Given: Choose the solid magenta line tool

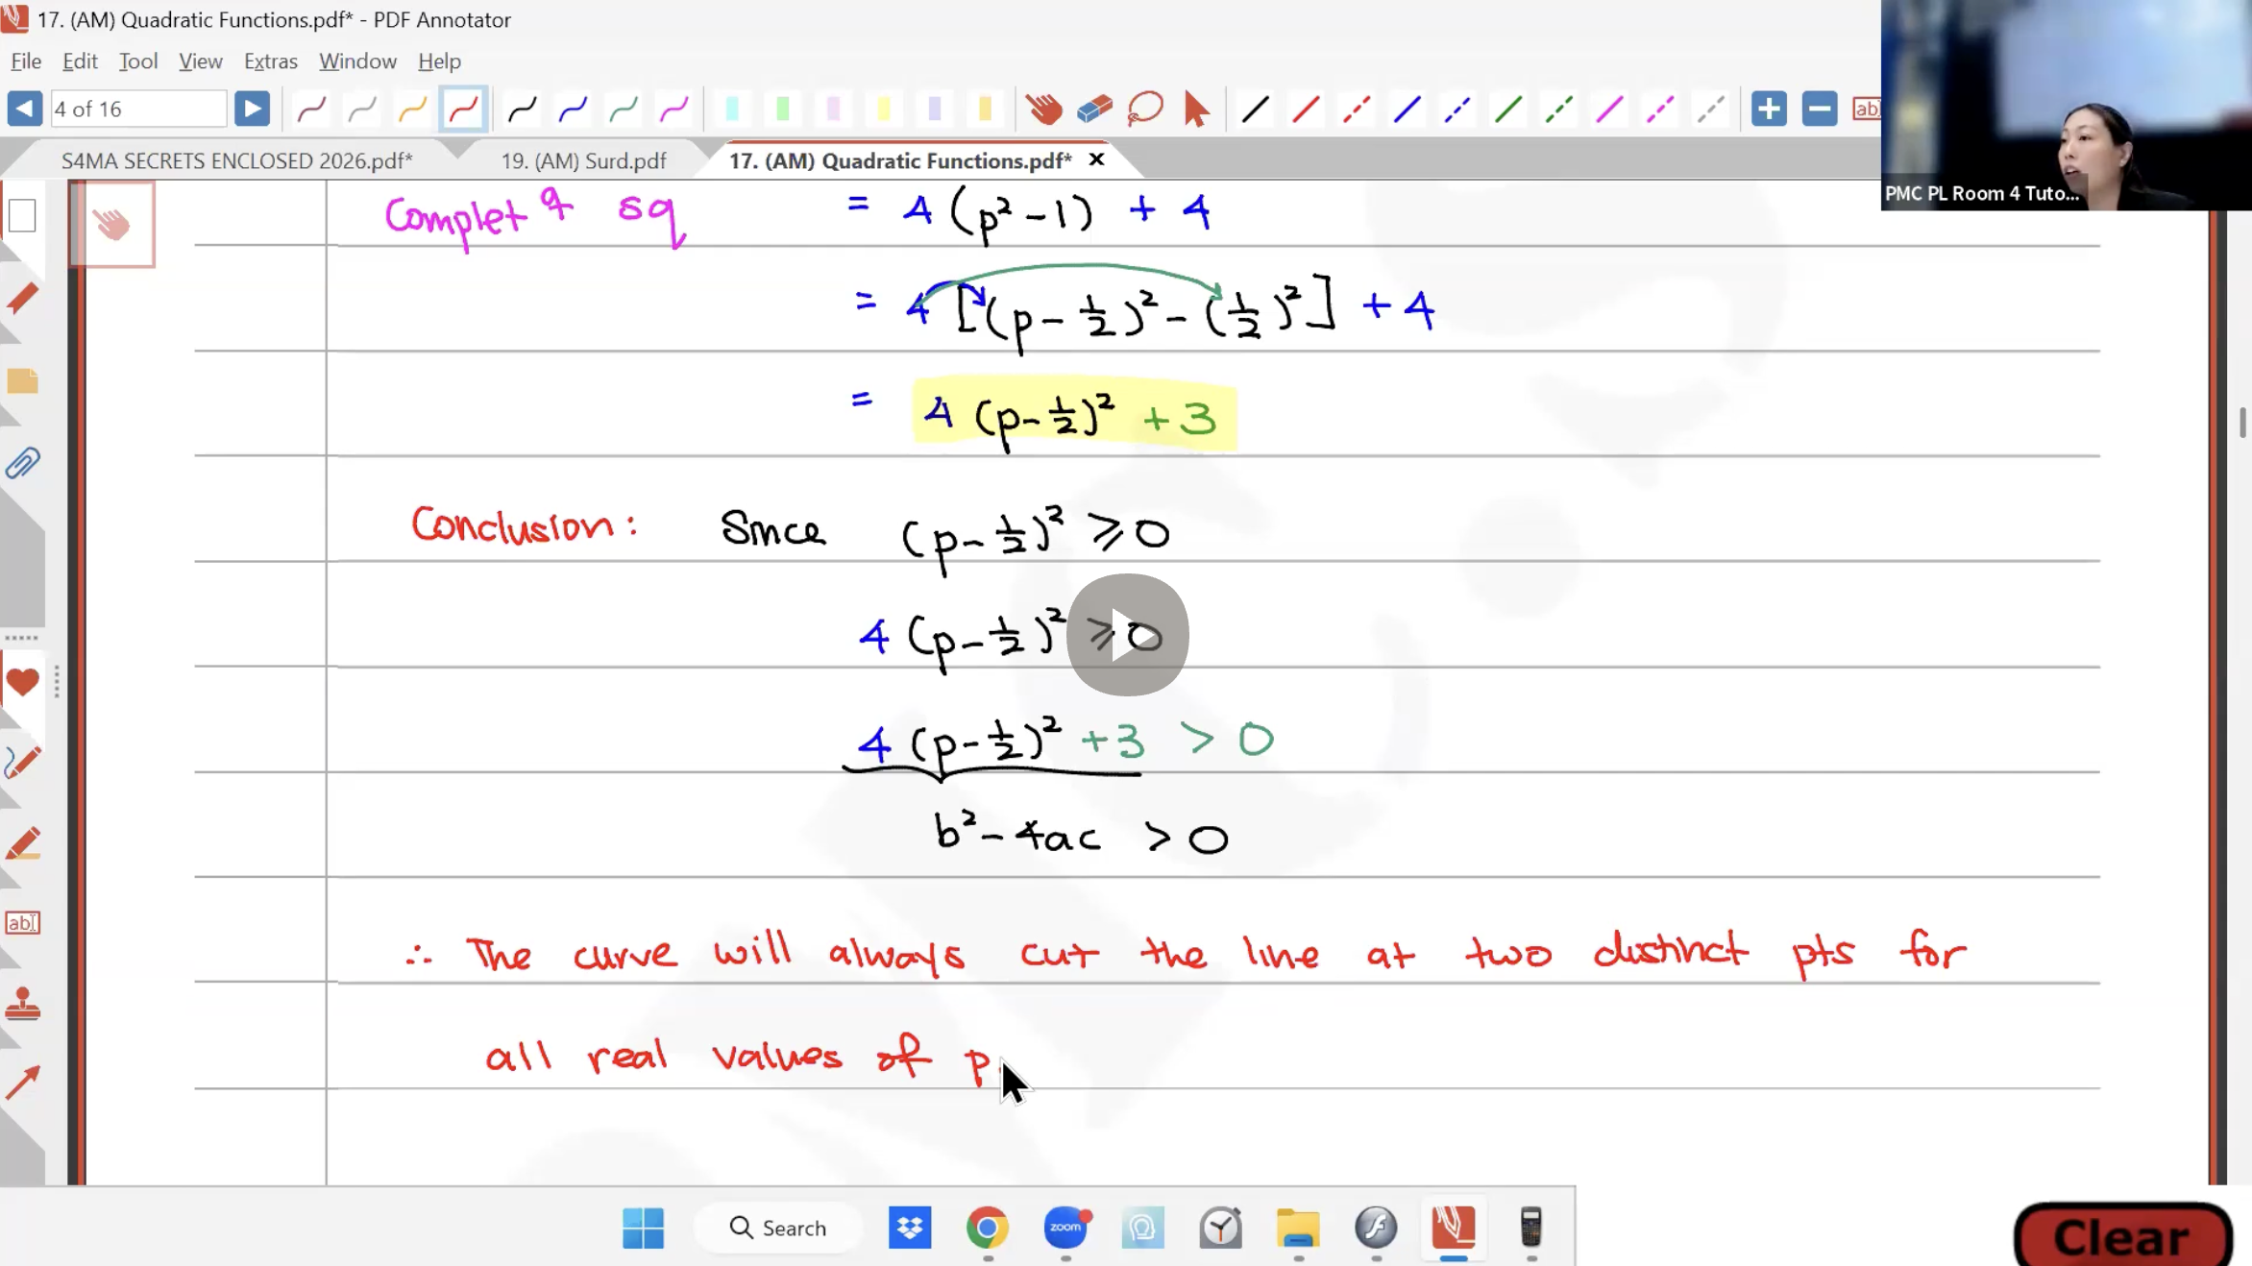Looking at the screenshot, I should click(x=1609, y=110).
